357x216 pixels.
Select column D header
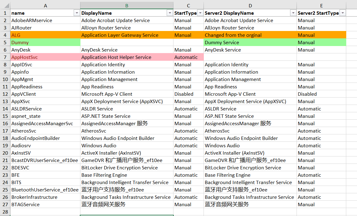pyautogui.click(x=250, y=6)
